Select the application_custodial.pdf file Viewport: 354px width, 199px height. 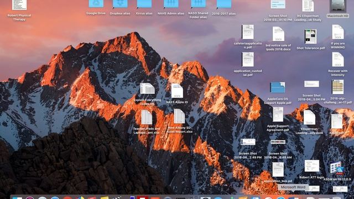[248, 60]
